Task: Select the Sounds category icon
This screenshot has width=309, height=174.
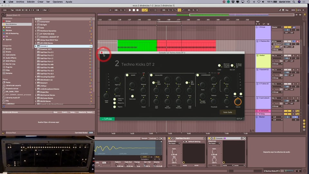Action: coord(4,49)
